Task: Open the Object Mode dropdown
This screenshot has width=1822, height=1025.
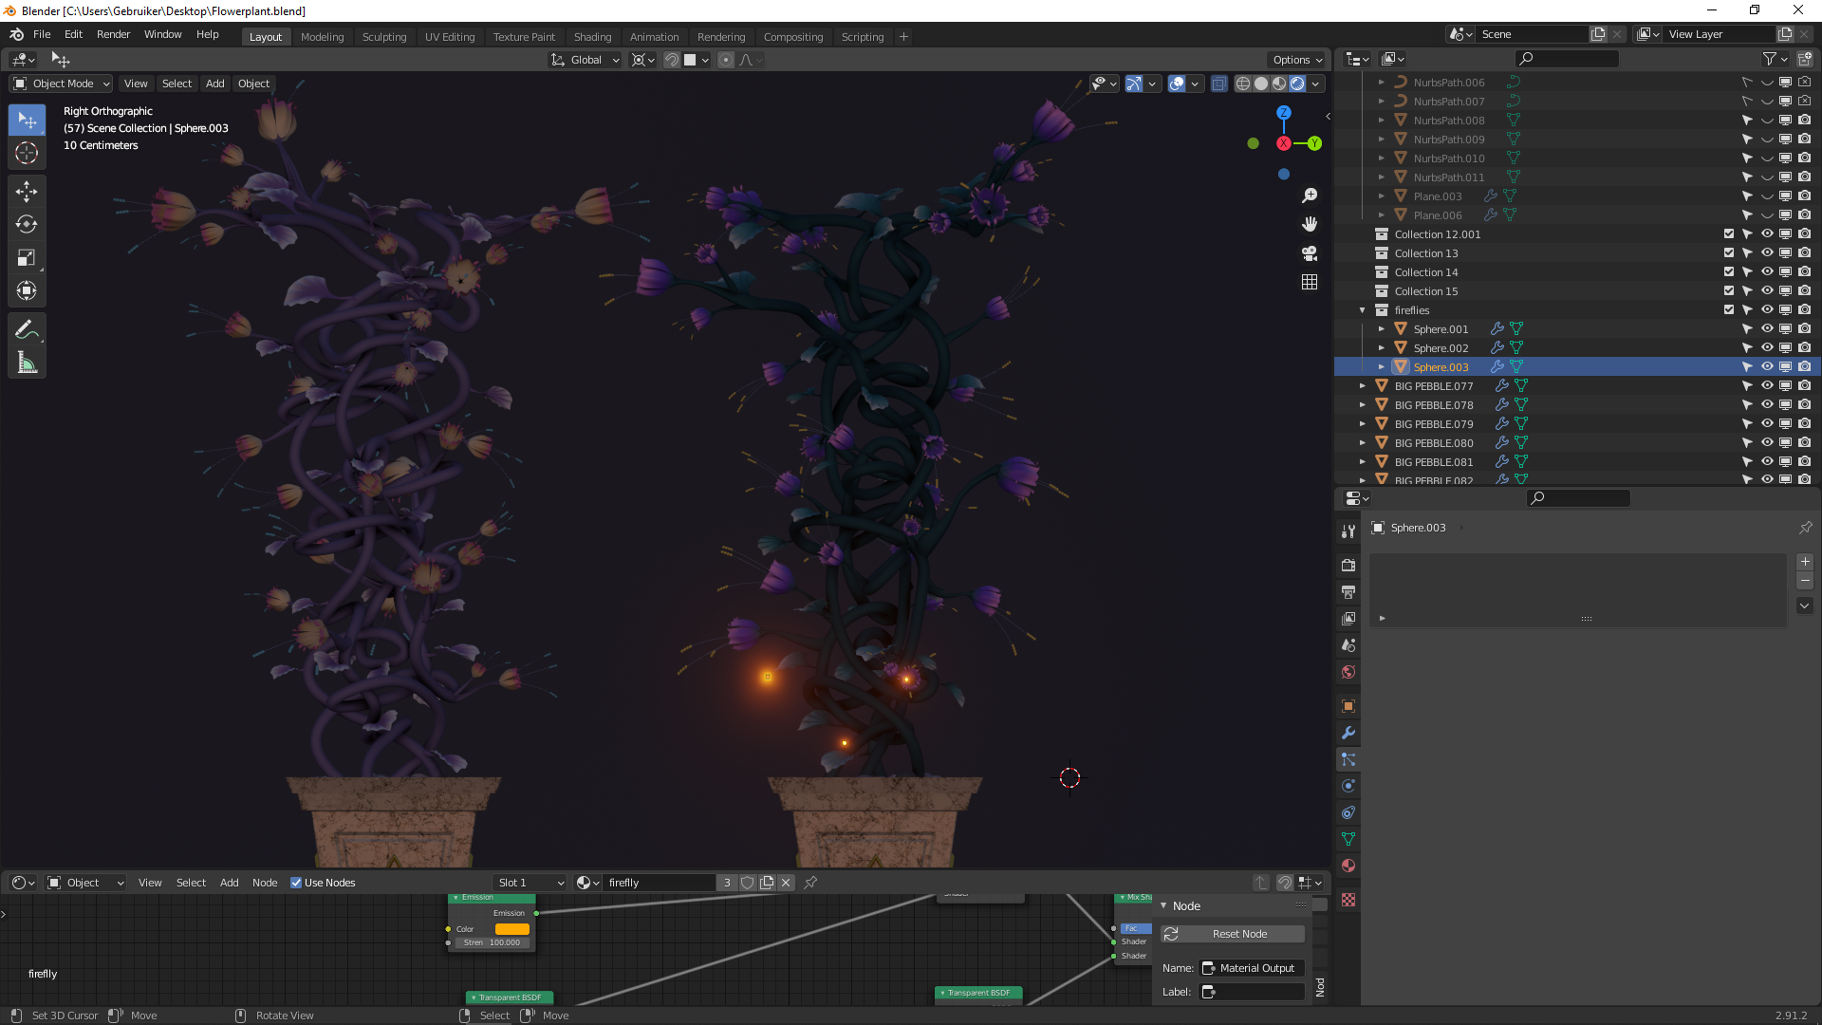Action: pyautogui.click(x=62, y=84)
